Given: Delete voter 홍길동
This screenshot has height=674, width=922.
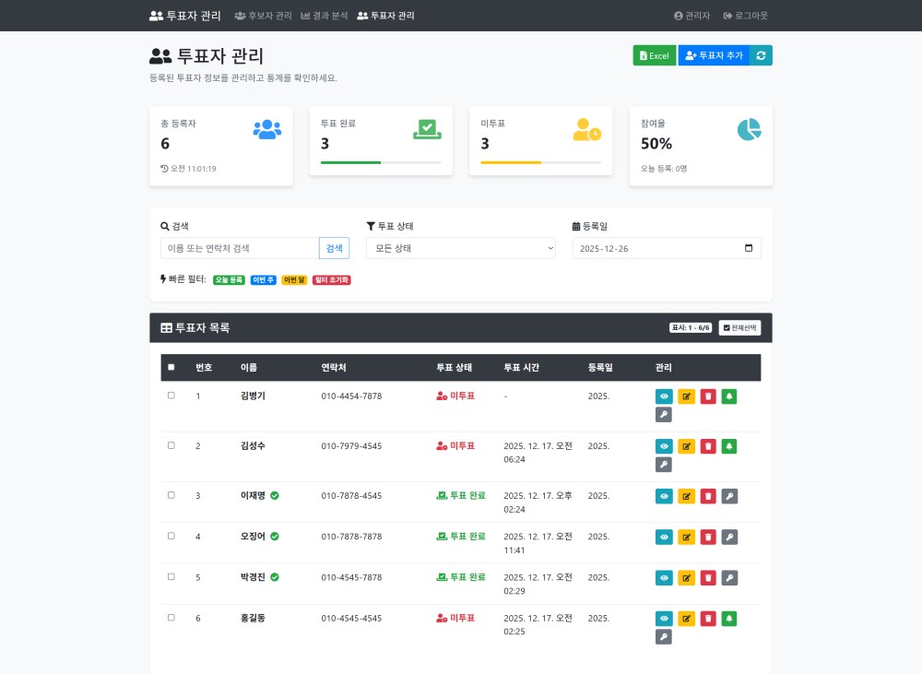Looking at the screenshot, I should 708,619.
